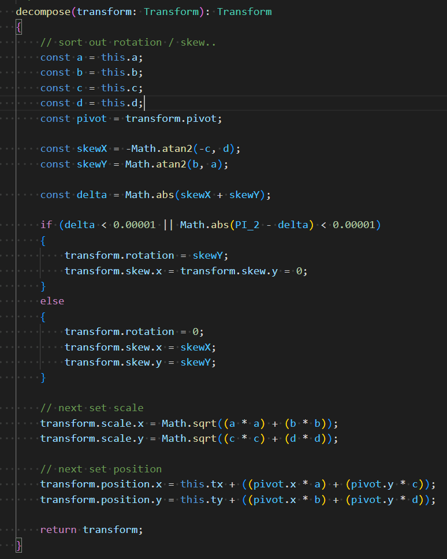Image resolution: width=447 pixels, height=559 pixels.
Task: Click the opening brace of the decompose body
Action: [18, 27]
